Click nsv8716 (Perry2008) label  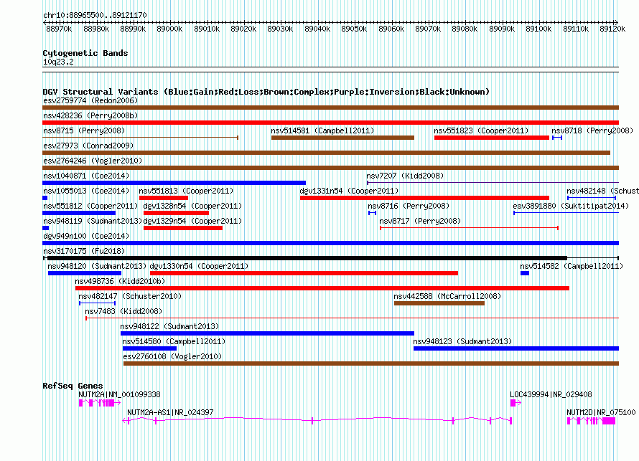tap(409, 206)
